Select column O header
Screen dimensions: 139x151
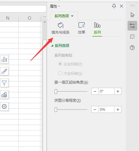(x=30, y=18)
